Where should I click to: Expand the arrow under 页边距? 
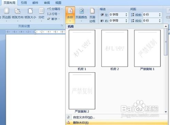[6, 21]
